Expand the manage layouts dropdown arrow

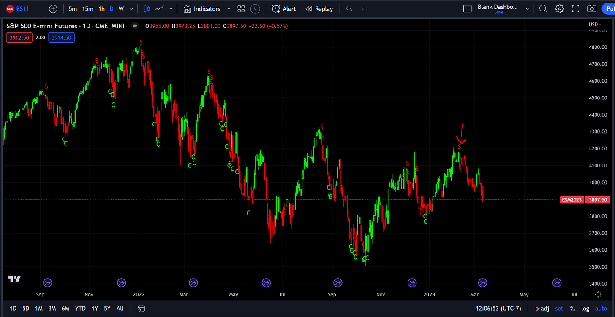pyautogui.click(x=527, y=8)
